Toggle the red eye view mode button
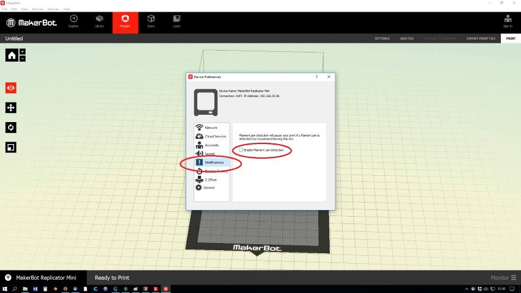 pos(11,88)
